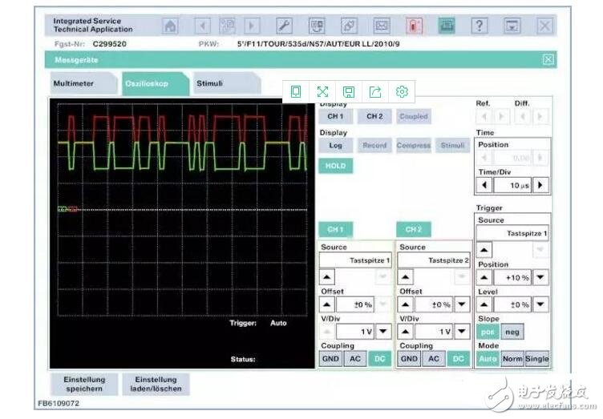Open help with the question mark icon
The image size is (603, 419).
pyautogui.click(x=480, y=26)
